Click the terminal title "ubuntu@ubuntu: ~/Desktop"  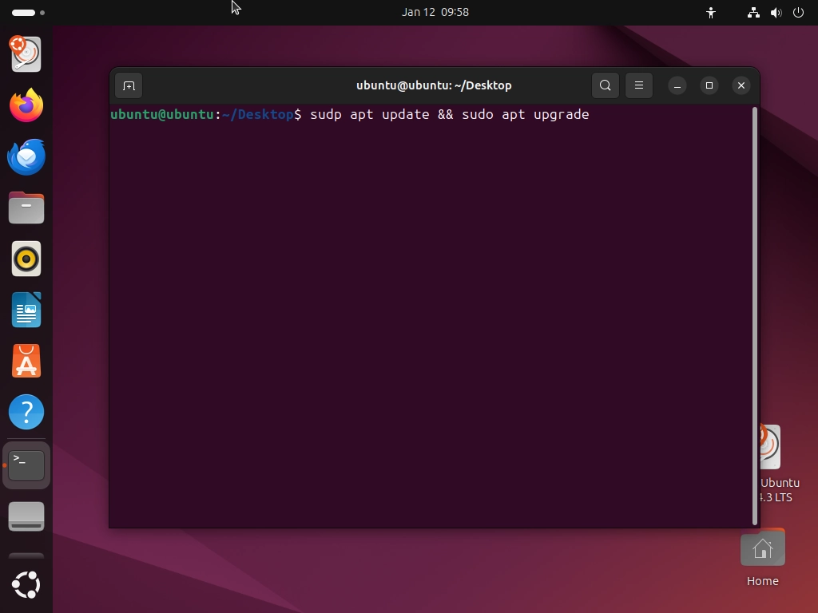[434, 85]
